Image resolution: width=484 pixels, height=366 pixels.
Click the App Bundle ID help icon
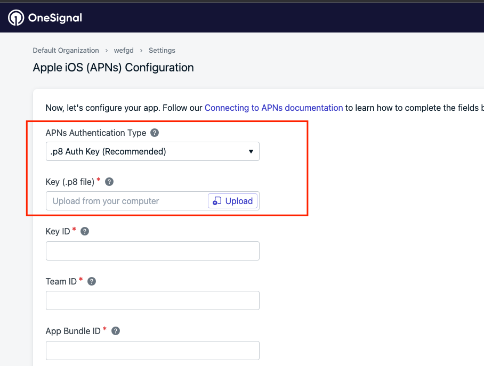116,331
